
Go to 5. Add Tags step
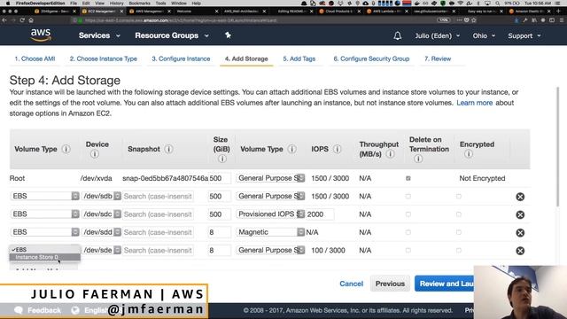coord(299,58)
